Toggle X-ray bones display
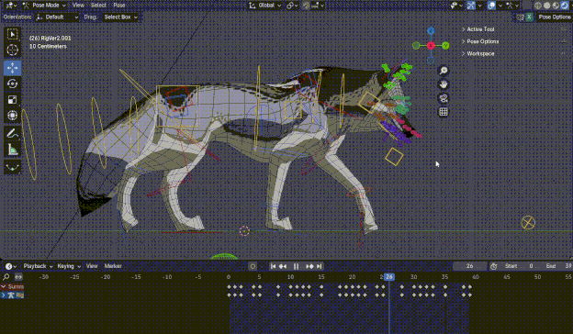The height and width of the screenshot is (334, 573). pyautogui.click(x=527, y=6)
